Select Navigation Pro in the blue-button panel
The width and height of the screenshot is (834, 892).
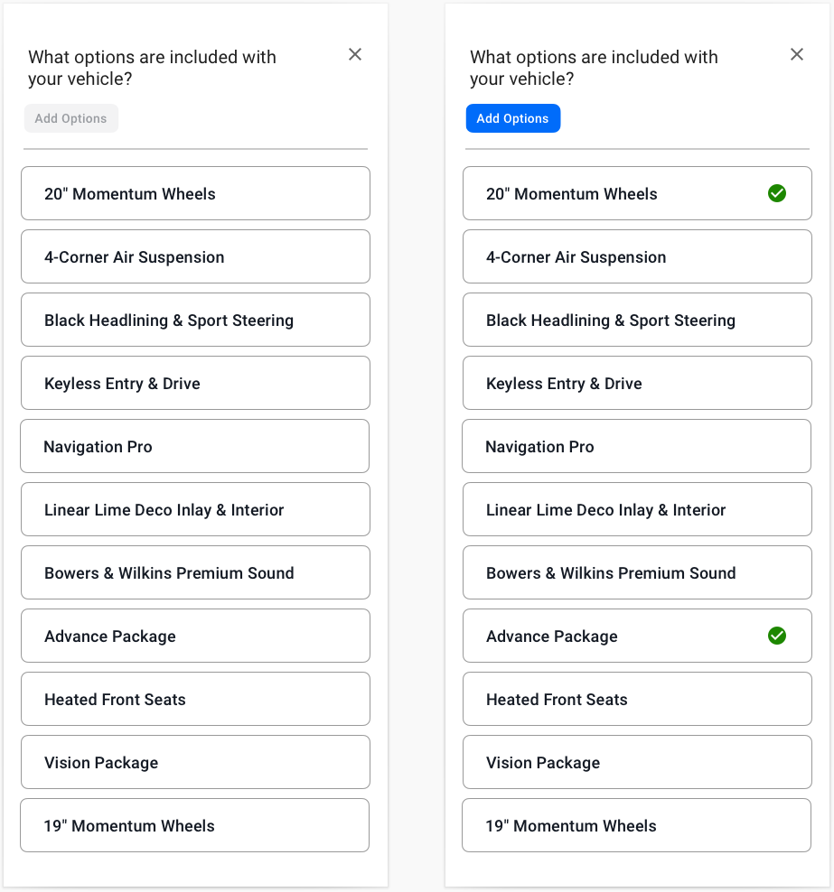pyautogui.click(x=636, y=446)
